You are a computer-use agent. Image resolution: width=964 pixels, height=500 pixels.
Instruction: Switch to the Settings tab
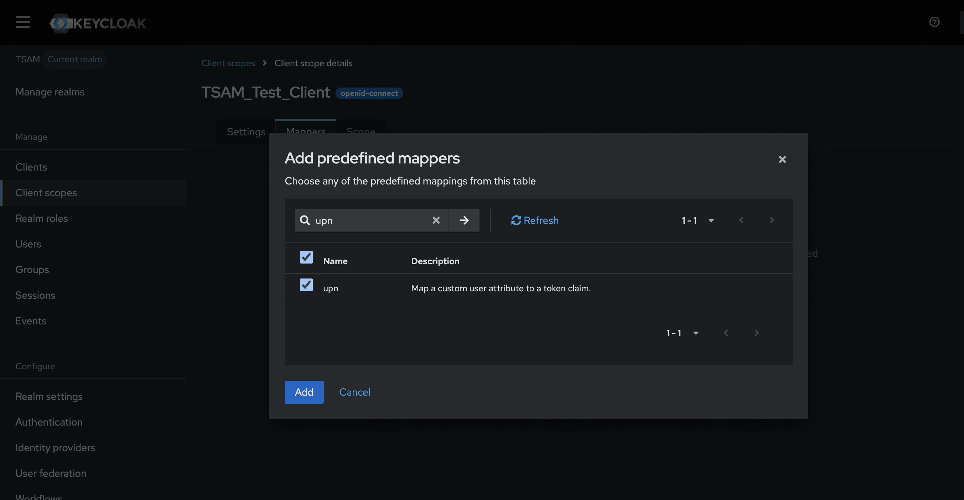246,132
